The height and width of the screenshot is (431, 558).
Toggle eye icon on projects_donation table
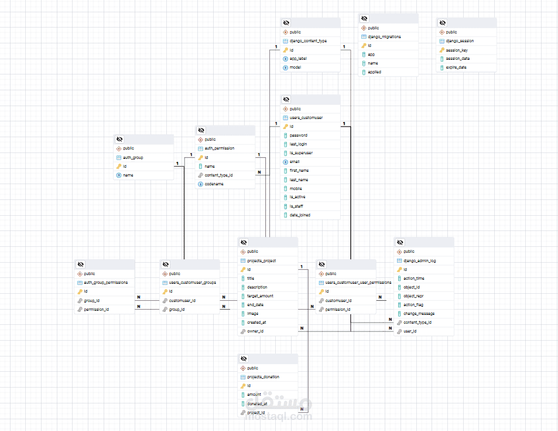(x=244, y=359)
